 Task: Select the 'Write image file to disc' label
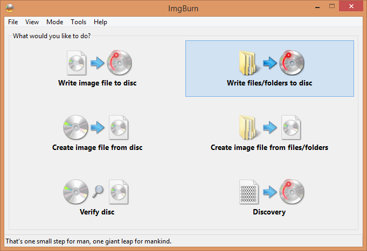98,83
